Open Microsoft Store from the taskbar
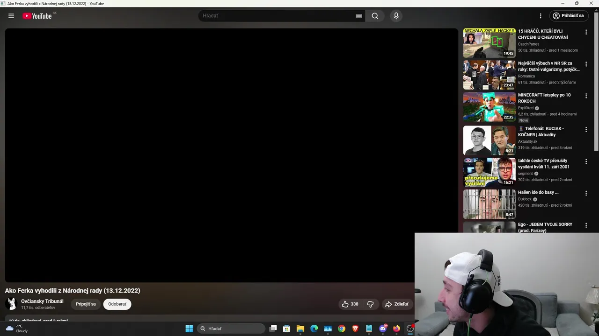 287,329
